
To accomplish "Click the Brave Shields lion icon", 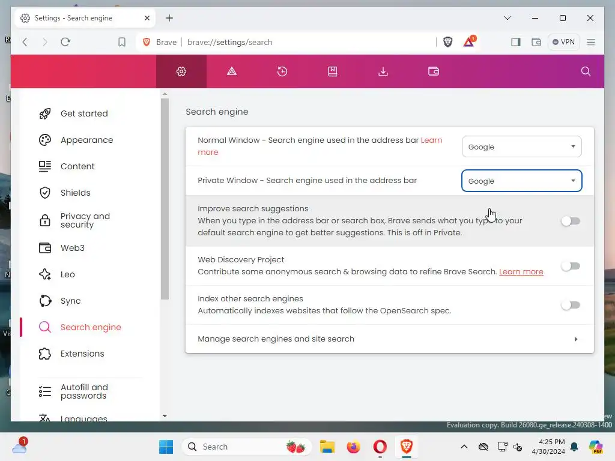I will click(x=448, y=42).
